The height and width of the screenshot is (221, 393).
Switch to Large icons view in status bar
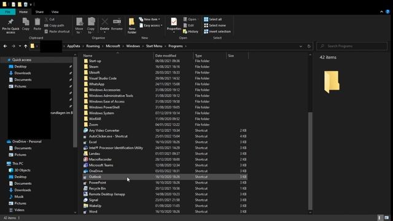click(387, 218)
